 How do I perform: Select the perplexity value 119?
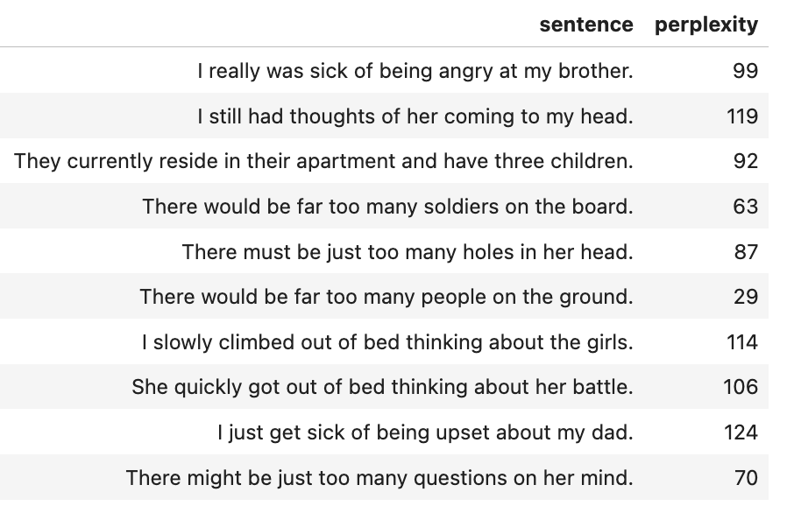click(x=742, y=116)
